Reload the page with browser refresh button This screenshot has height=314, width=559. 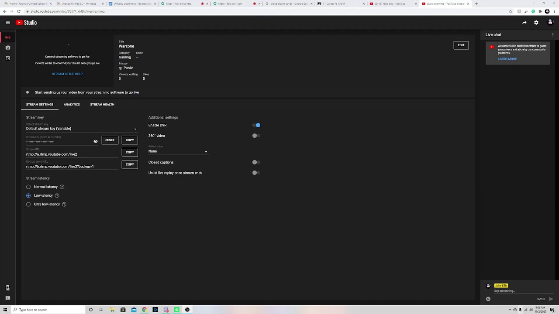coord(19,11)
